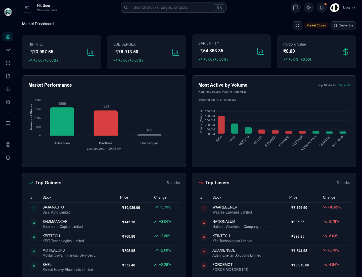Click the green Advances bar
362x277 pixels.
[x=62, y=121]
